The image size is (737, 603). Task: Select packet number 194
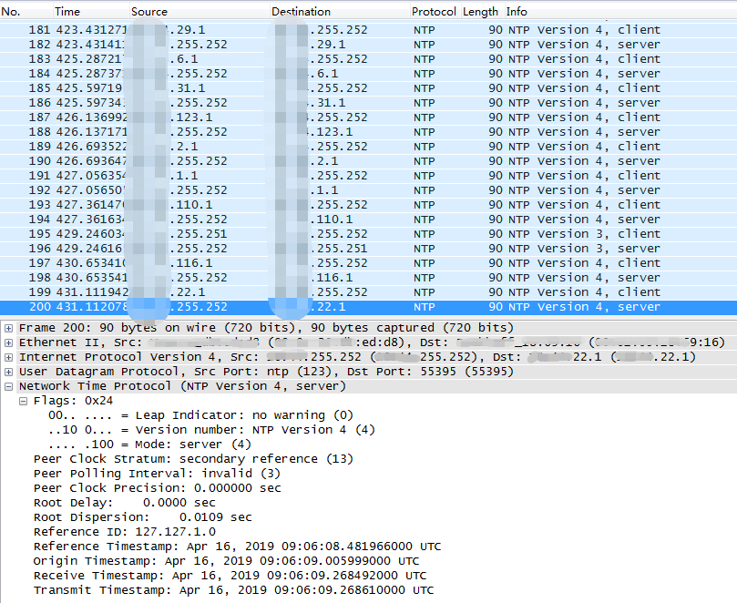pos(368,219)
